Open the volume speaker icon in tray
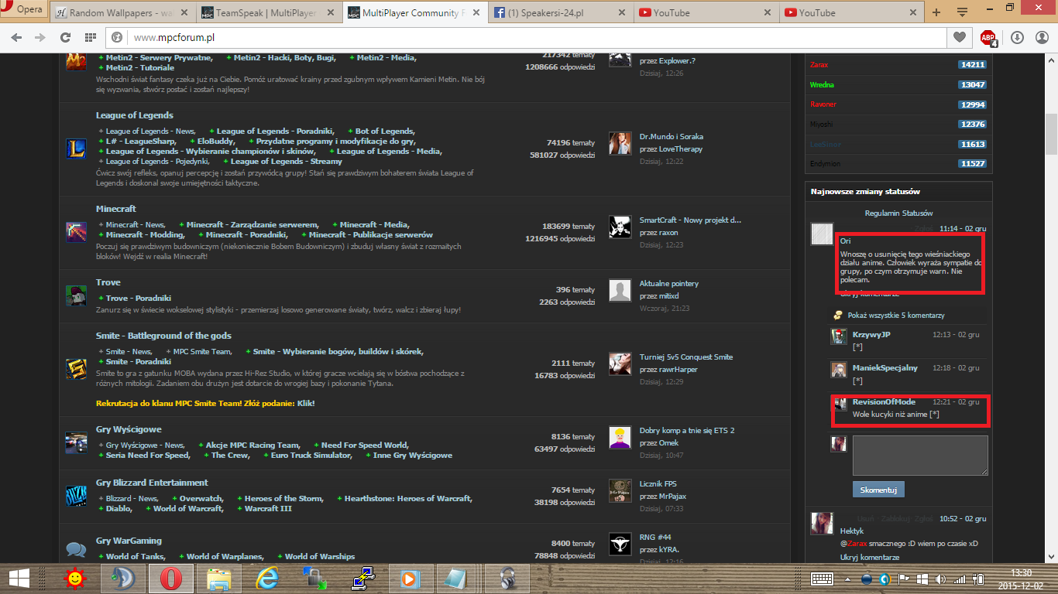Image resolution: width=1058 pixels, height=594 pixels. 941,579
